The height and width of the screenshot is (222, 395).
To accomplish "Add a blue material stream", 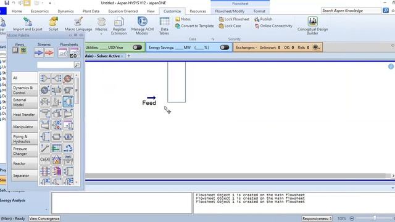I will pos(39,52).
